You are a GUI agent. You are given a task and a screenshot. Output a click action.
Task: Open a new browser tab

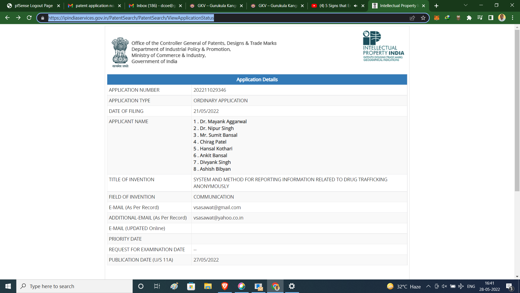[436, 6]
